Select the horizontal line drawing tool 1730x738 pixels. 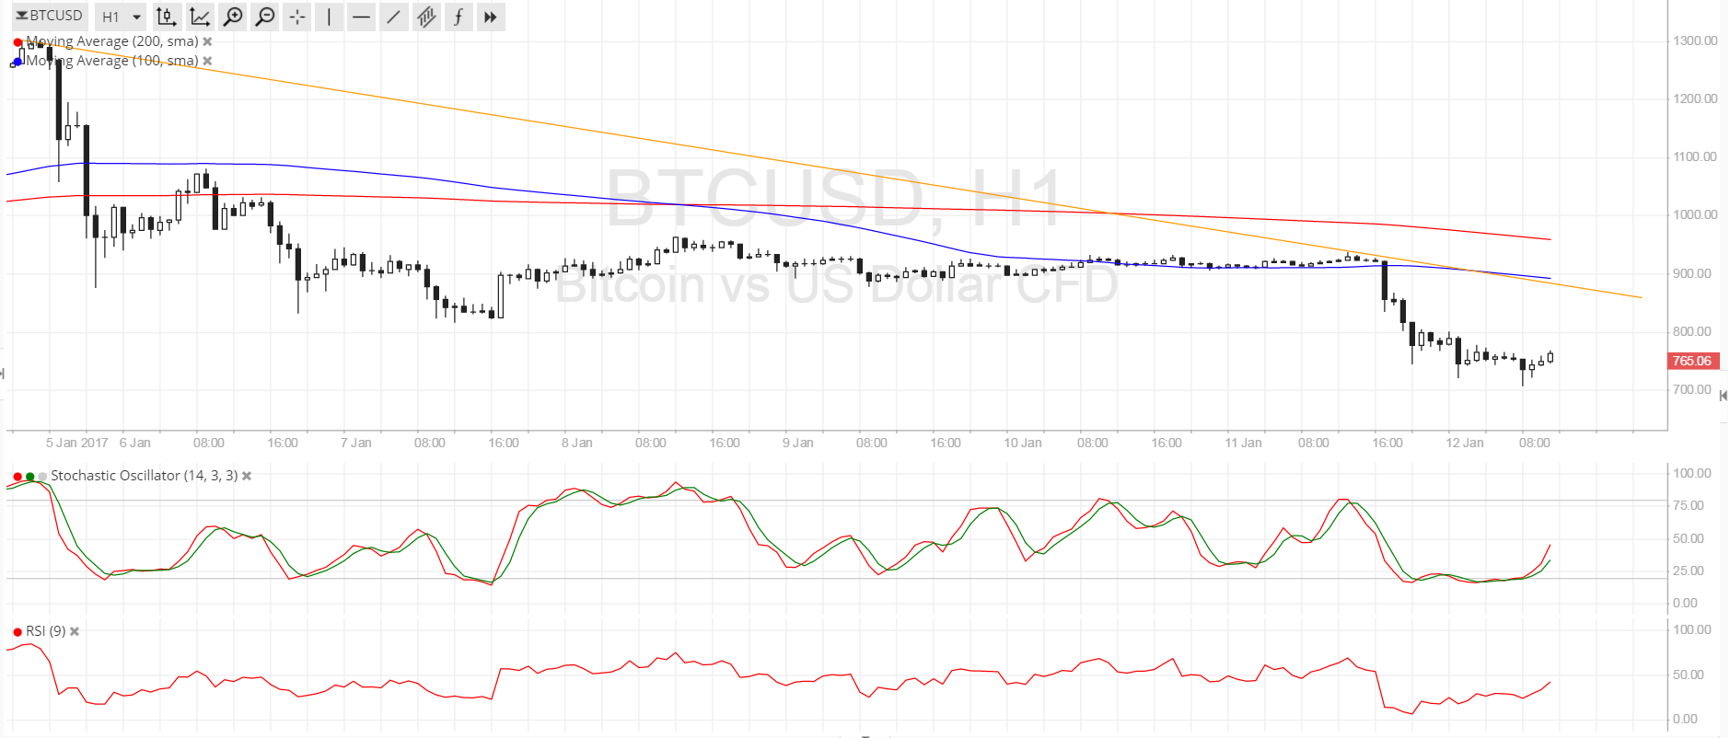point(361,17)
